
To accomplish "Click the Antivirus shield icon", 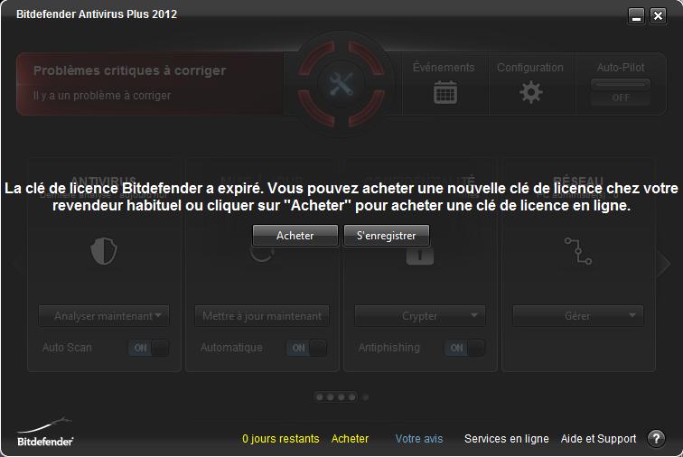I will point(104,251).
